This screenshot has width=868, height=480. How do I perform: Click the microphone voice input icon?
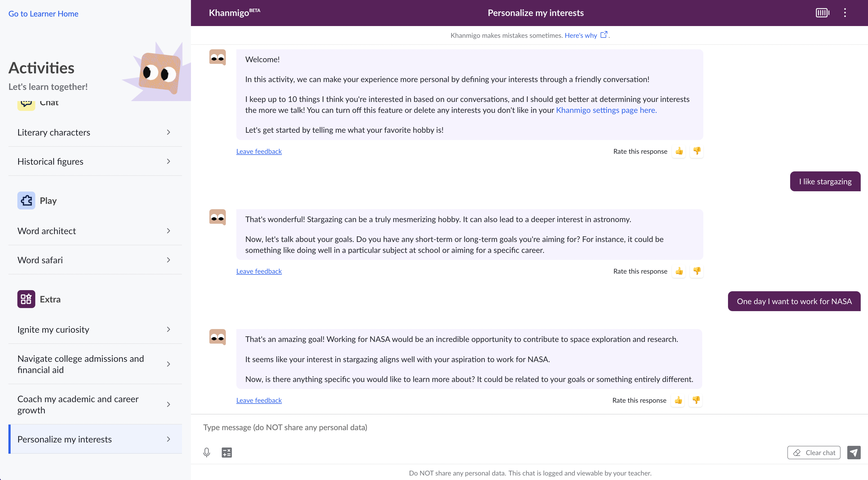click(207, 452)
